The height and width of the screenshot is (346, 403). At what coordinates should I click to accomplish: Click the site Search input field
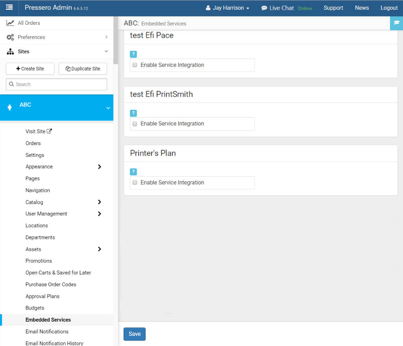pyautogui.click(x=57, y=84)
